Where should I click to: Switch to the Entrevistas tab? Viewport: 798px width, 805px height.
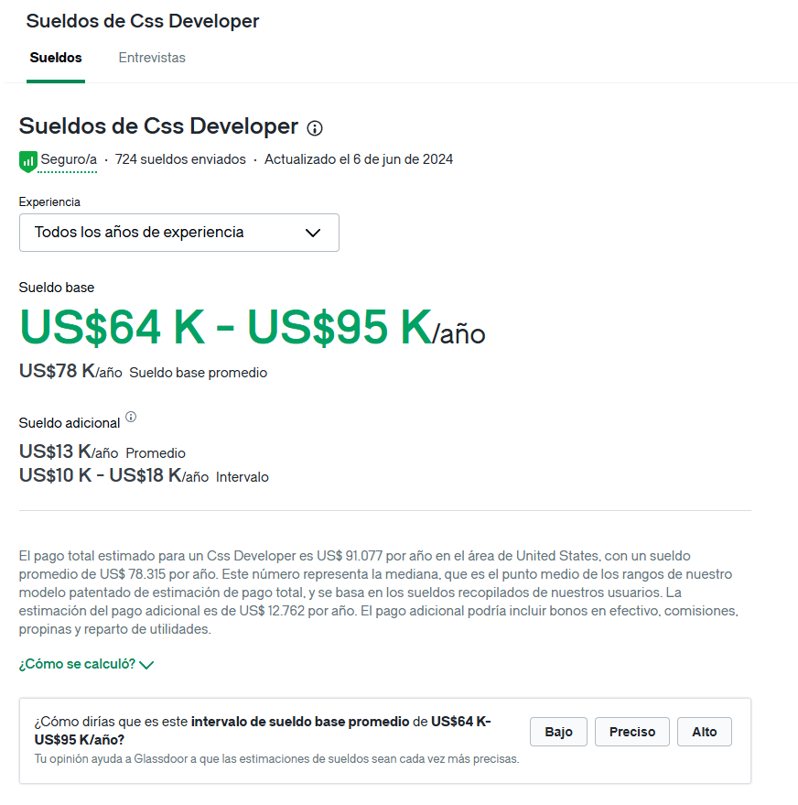point(152,58)
